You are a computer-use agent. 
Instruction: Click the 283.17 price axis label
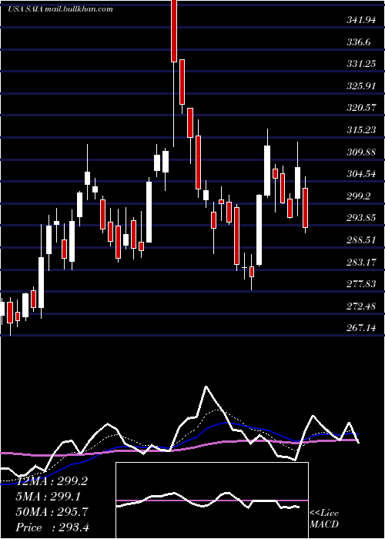point(361,263)
